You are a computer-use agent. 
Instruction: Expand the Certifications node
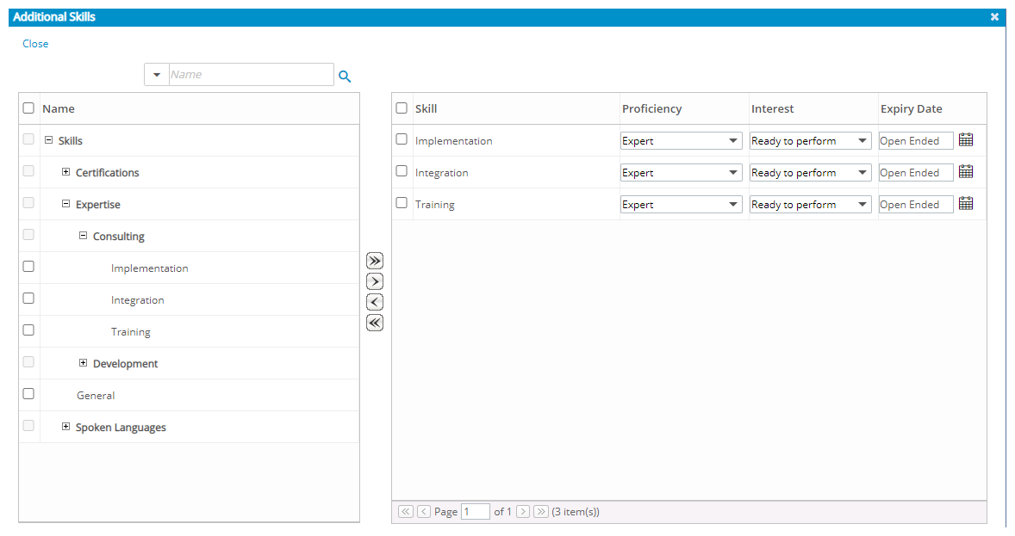65,171
